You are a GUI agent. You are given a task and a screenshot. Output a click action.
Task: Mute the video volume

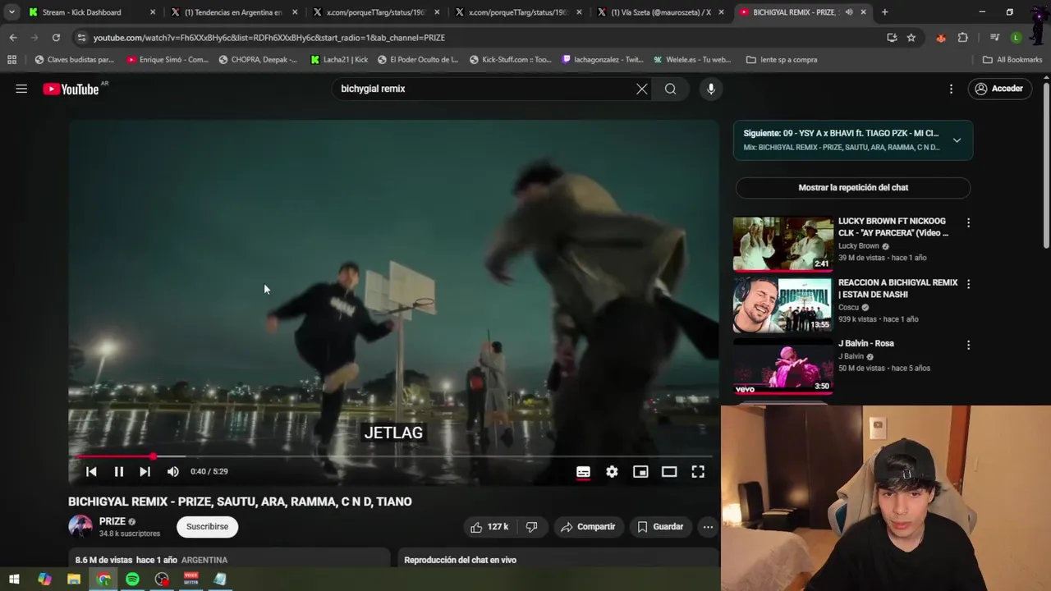coord(172,471)
